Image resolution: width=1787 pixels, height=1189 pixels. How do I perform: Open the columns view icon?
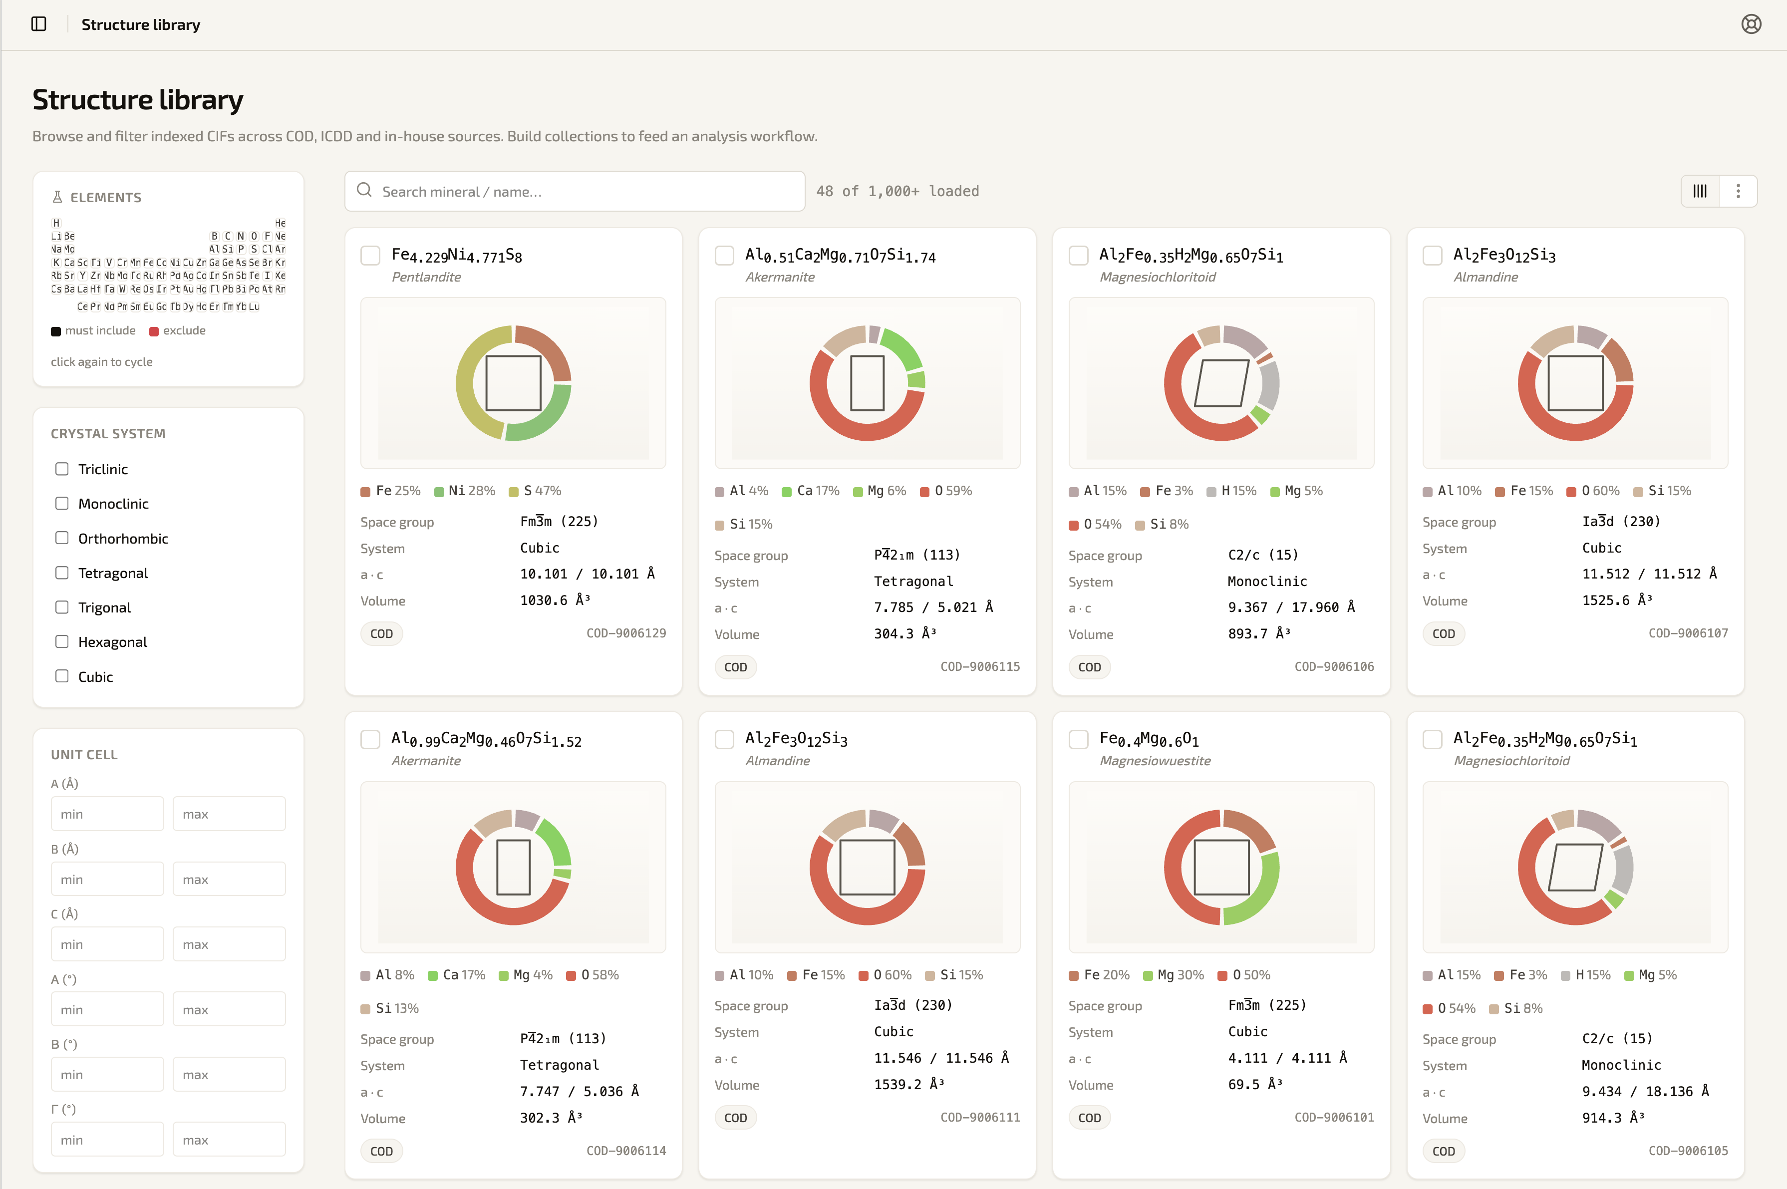[1701, 191]
